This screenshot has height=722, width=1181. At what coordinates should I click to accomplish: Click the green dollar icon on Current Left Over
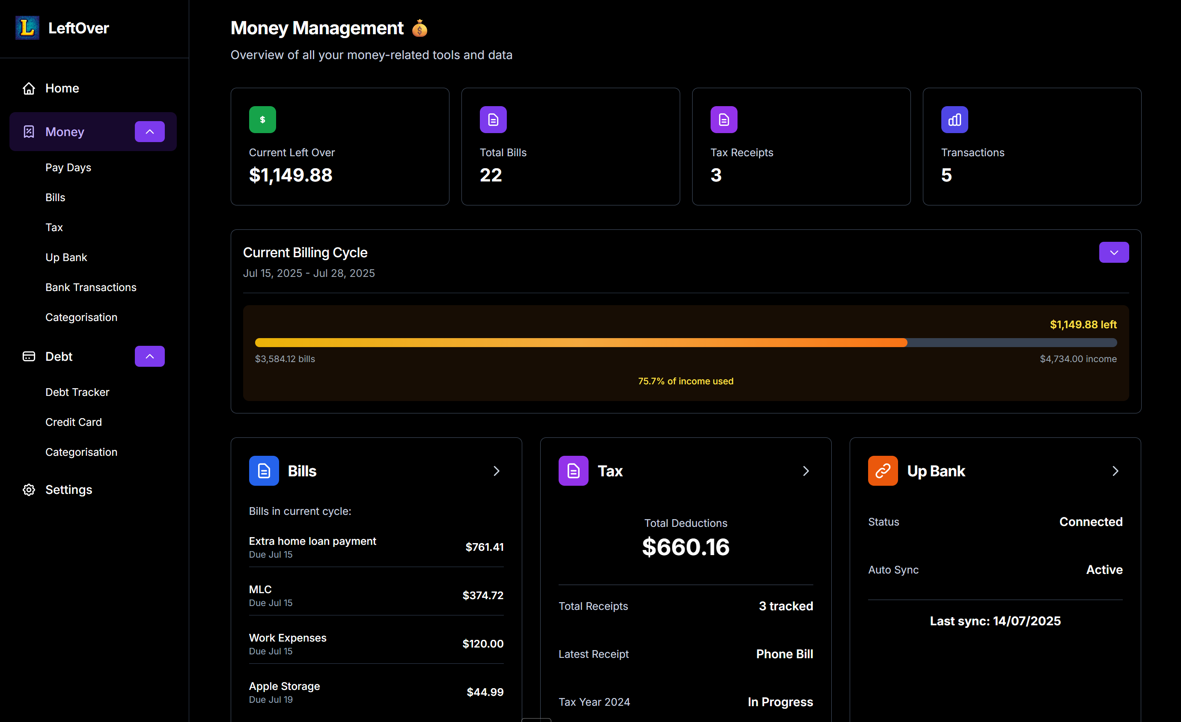(262, 119)
